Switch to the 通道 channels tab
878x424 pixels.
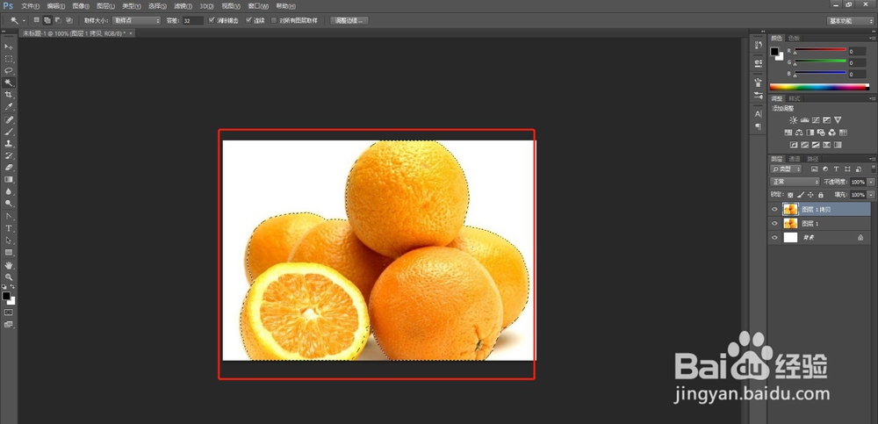point(795,159)
